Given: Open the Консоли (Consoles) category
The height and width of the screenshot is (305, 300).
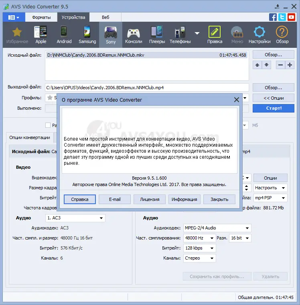Looking at the screenshot, I should pos(134,35).
